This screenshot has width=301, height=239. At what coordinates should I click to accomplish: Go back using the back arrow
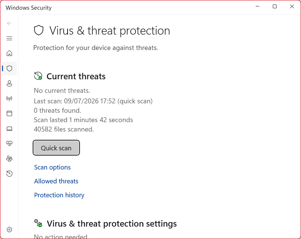pos(9,23)
